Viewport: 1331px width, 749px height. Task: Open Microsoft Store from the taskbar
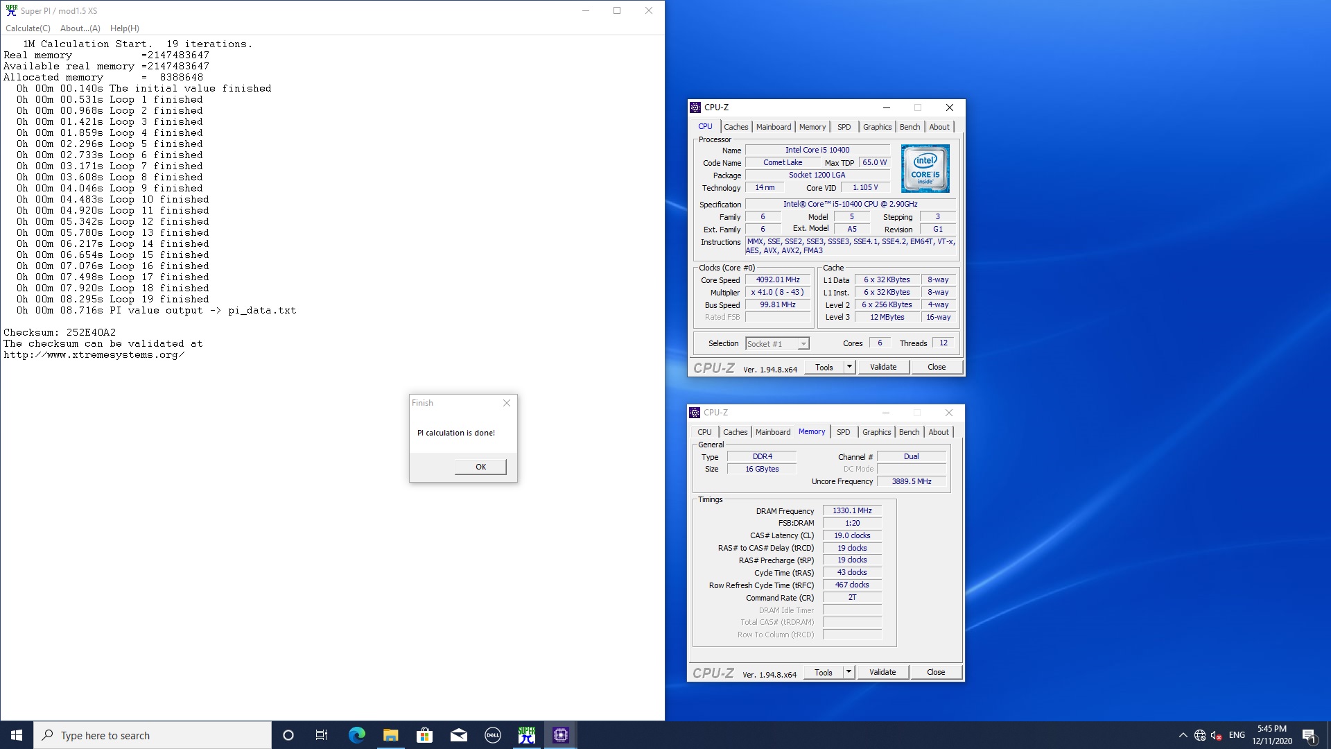click(425, 735)
